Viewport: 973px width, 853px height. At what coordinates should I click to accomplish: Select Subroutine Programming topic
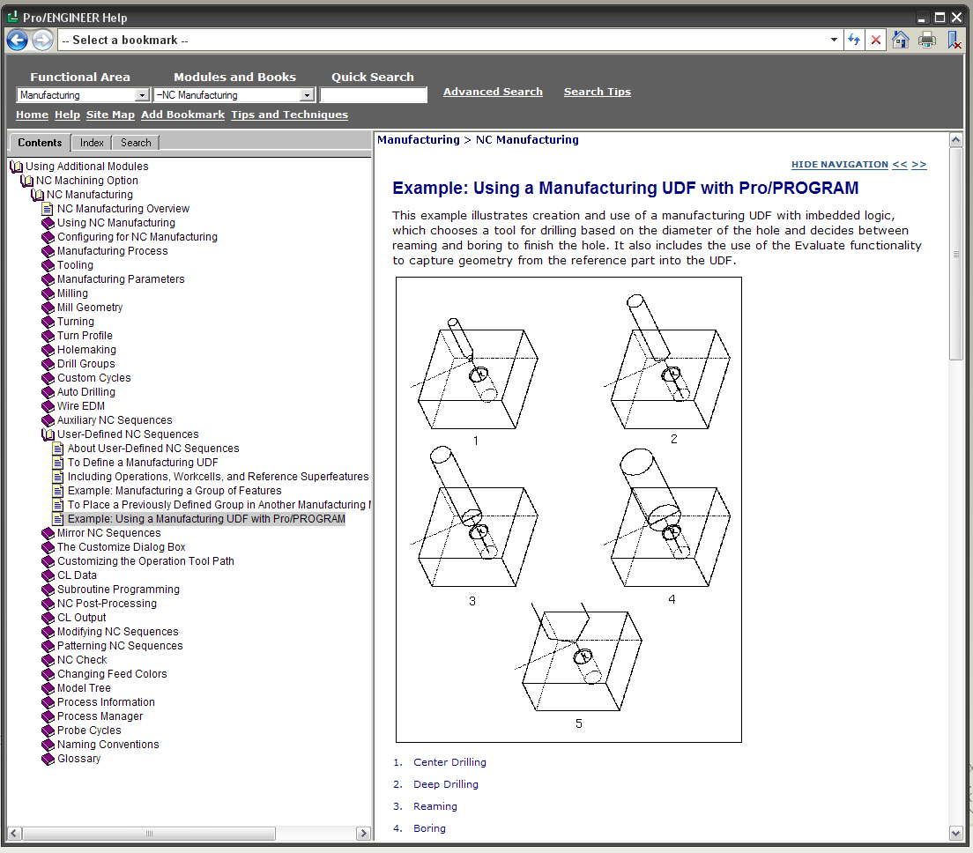(x=118, y=590)
